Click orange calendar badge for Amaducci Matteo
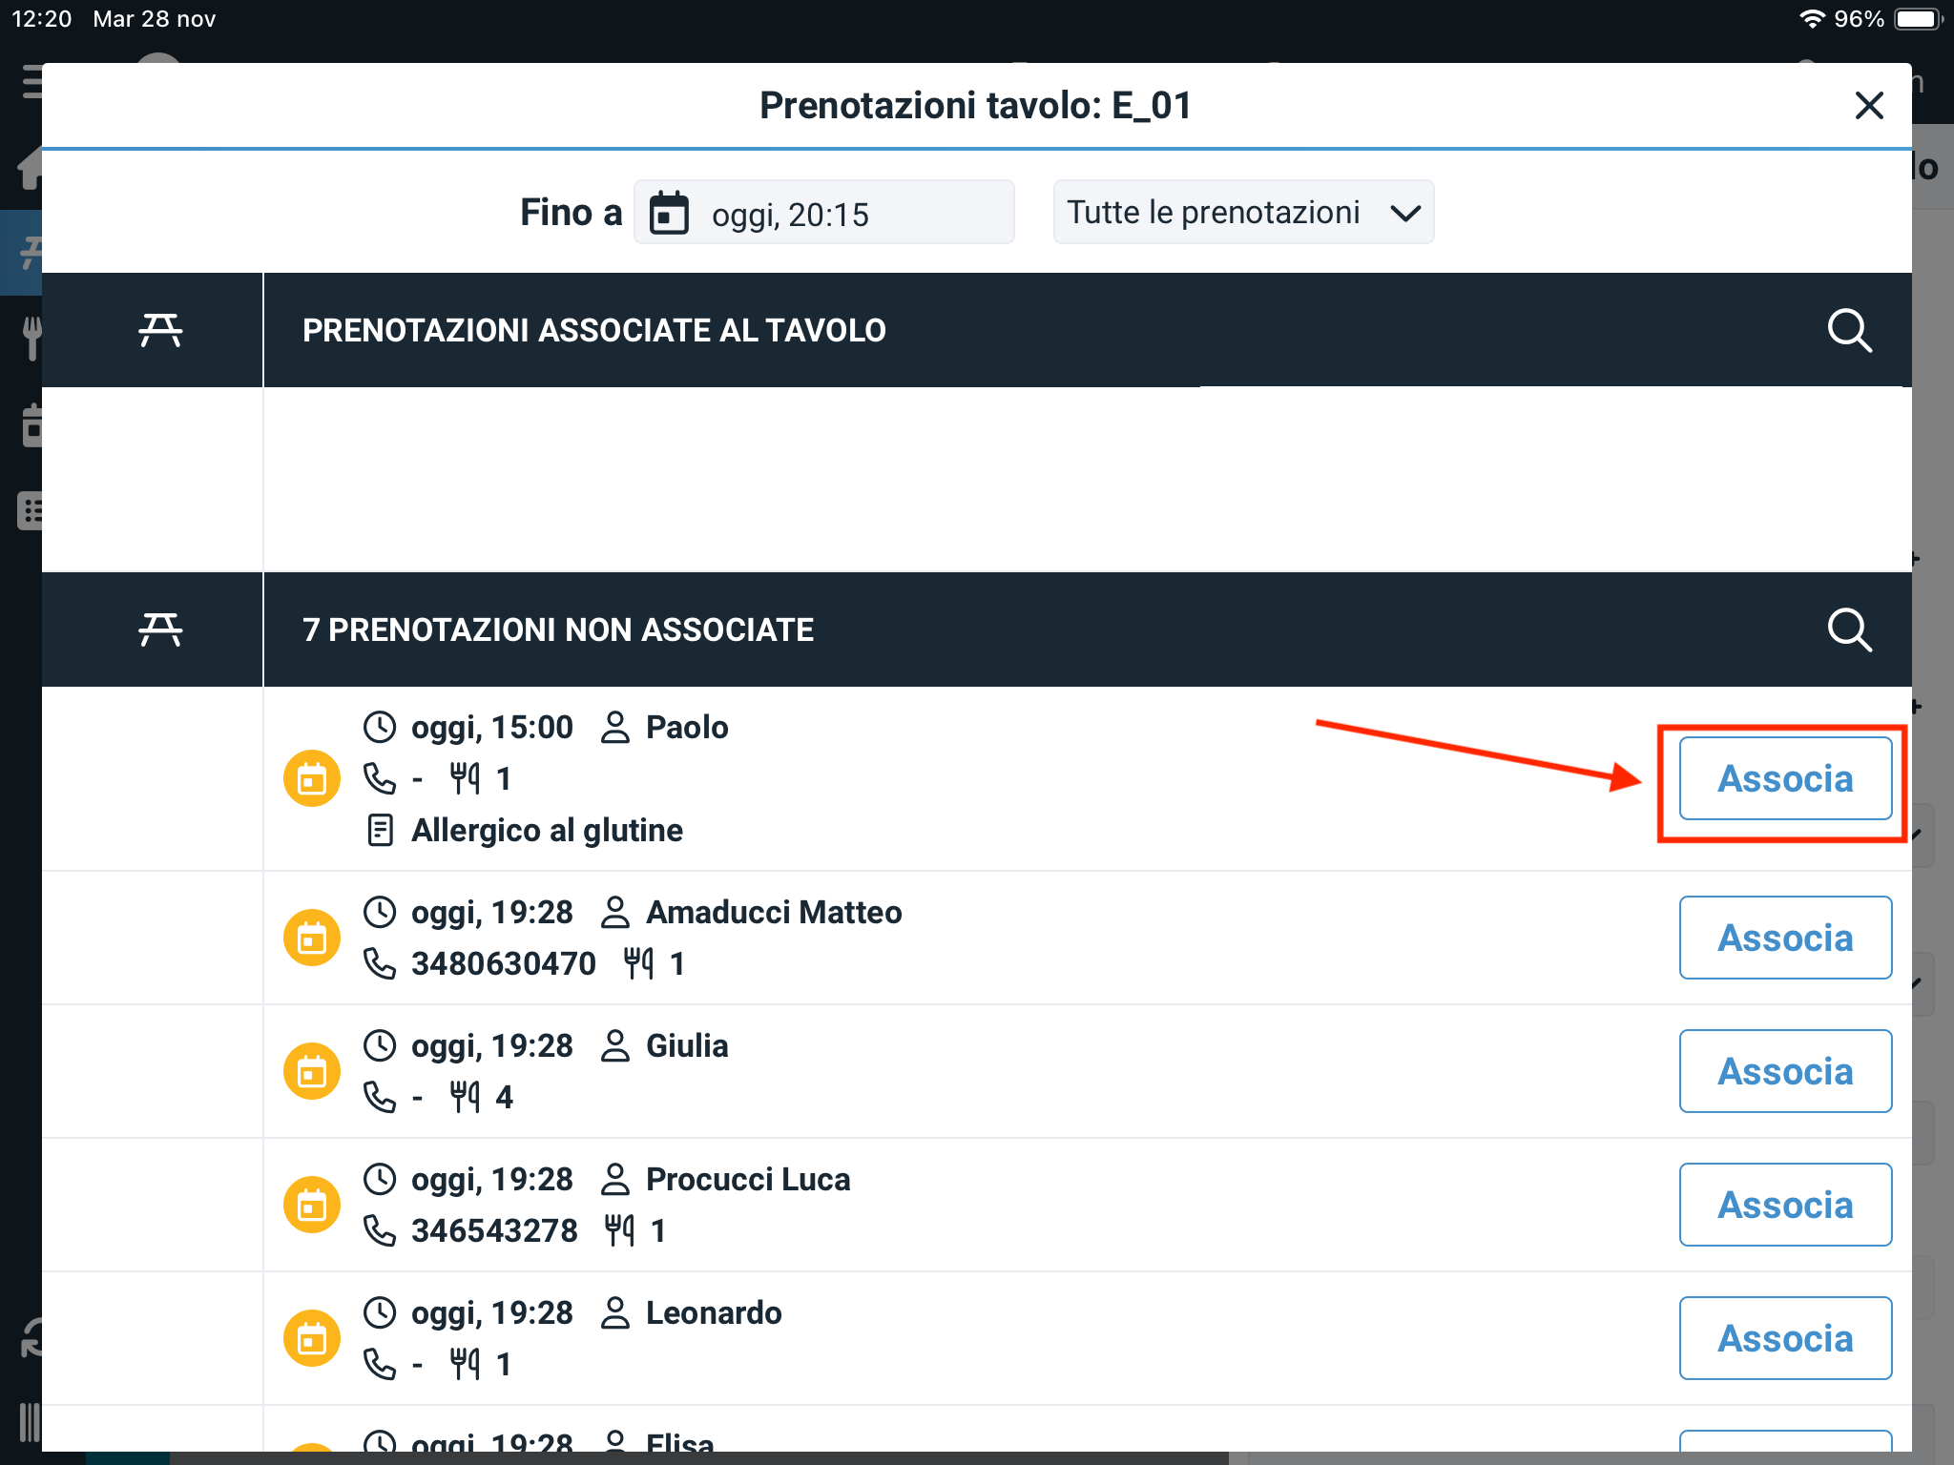The height and width of the screenshot is (1465, 1954). 312,939
